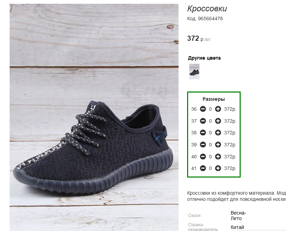Click the Другие цвета label

(204, 58)
